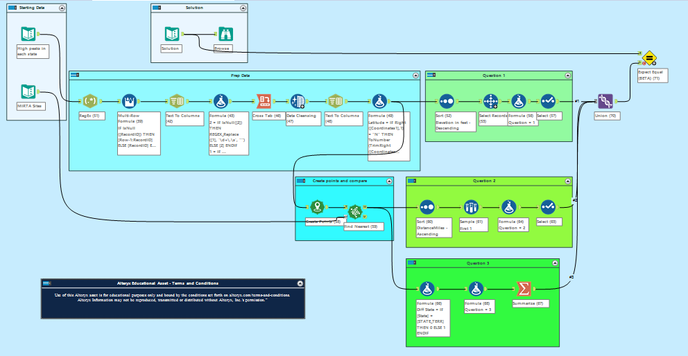Screen dimensions: 688x356
Task: Click the 'MIRTA Sites' annotation label
Action: point(31,106)
